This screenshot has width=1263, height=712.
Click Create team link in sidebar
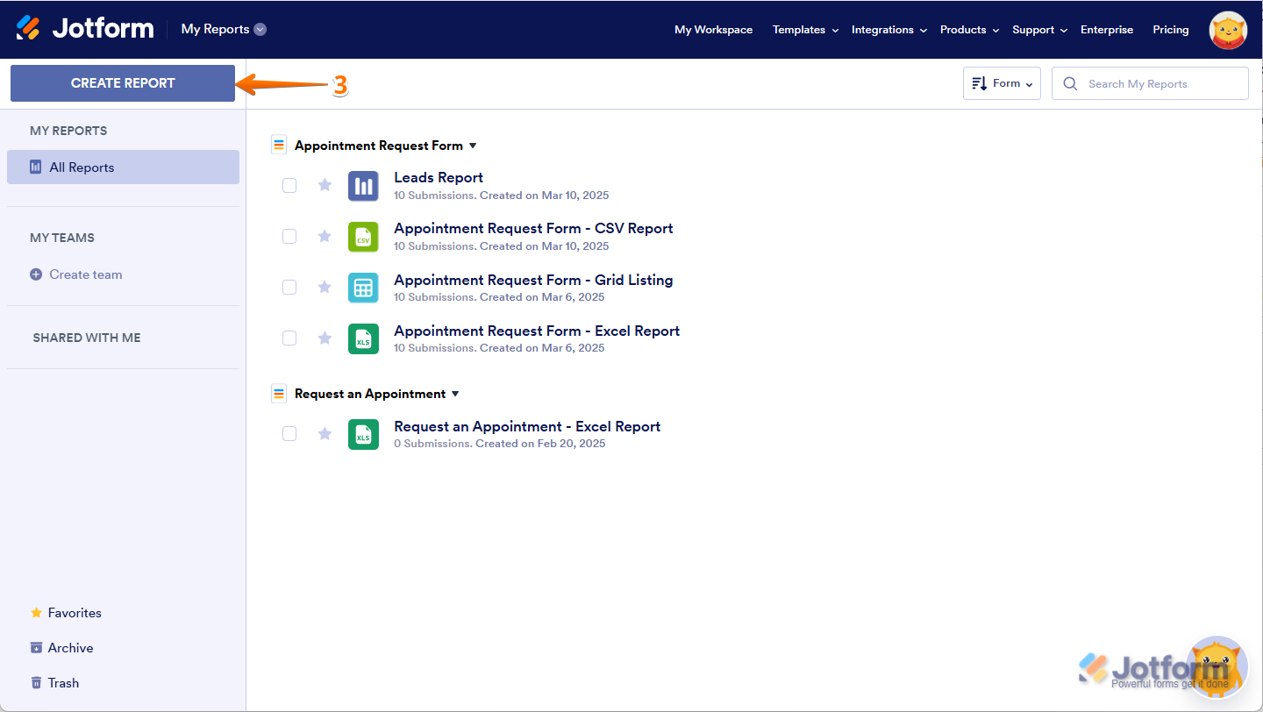(x=85, y=274)
